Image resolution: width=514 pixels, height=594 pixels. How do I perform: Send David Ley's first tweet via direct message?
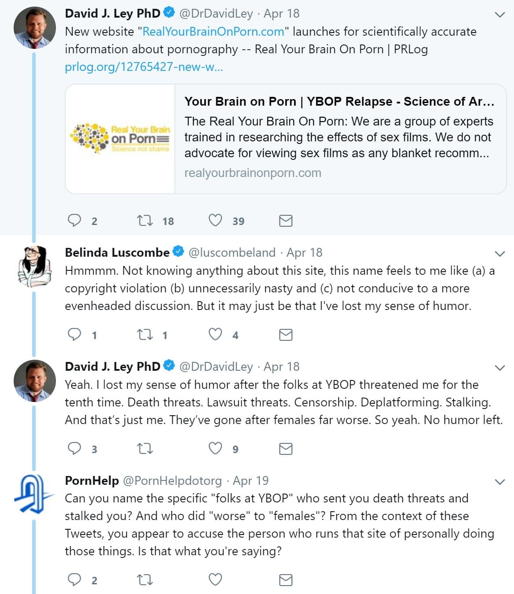286,221
